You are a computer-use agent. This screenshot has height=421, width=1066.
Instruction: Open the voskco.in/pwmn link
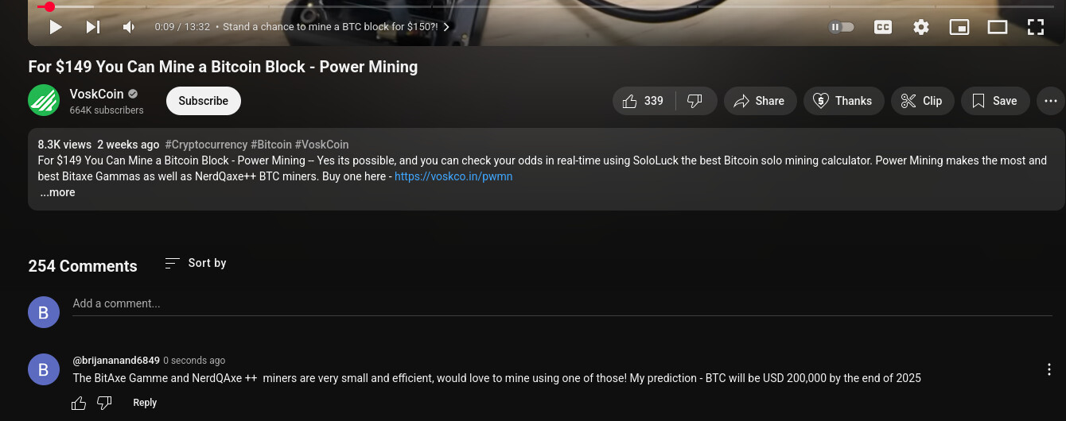click(x=453, y=176)
